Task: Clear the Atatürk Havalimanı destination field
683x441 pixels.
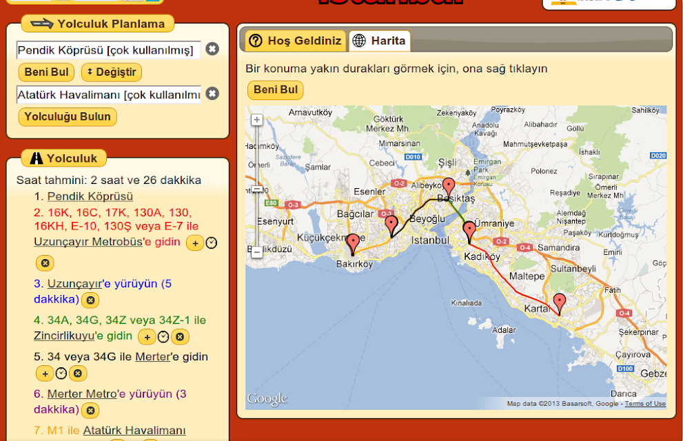Action: (212, 94)
